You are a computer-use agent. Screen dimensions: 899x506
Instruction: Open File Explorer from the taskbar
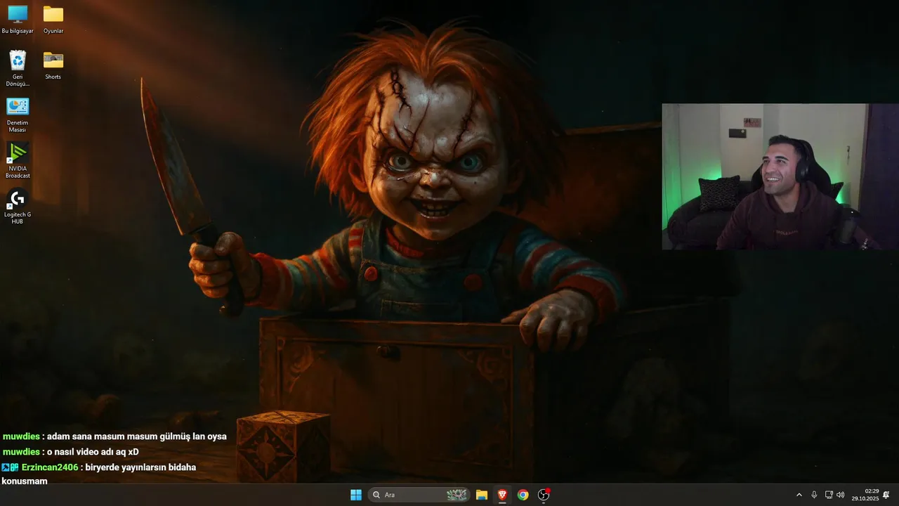(x=482, y=495)
